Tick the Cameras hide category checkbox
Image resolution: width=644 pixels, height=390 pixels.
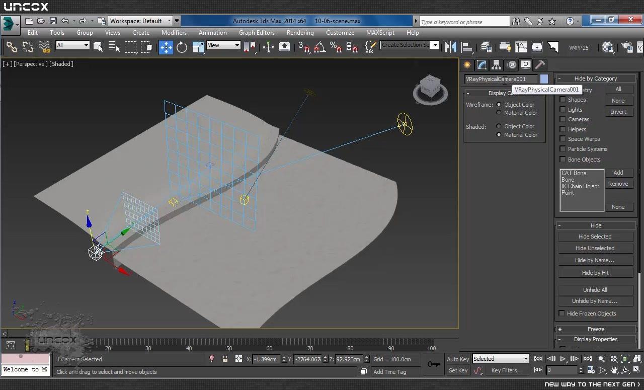(x=562, y=119)
